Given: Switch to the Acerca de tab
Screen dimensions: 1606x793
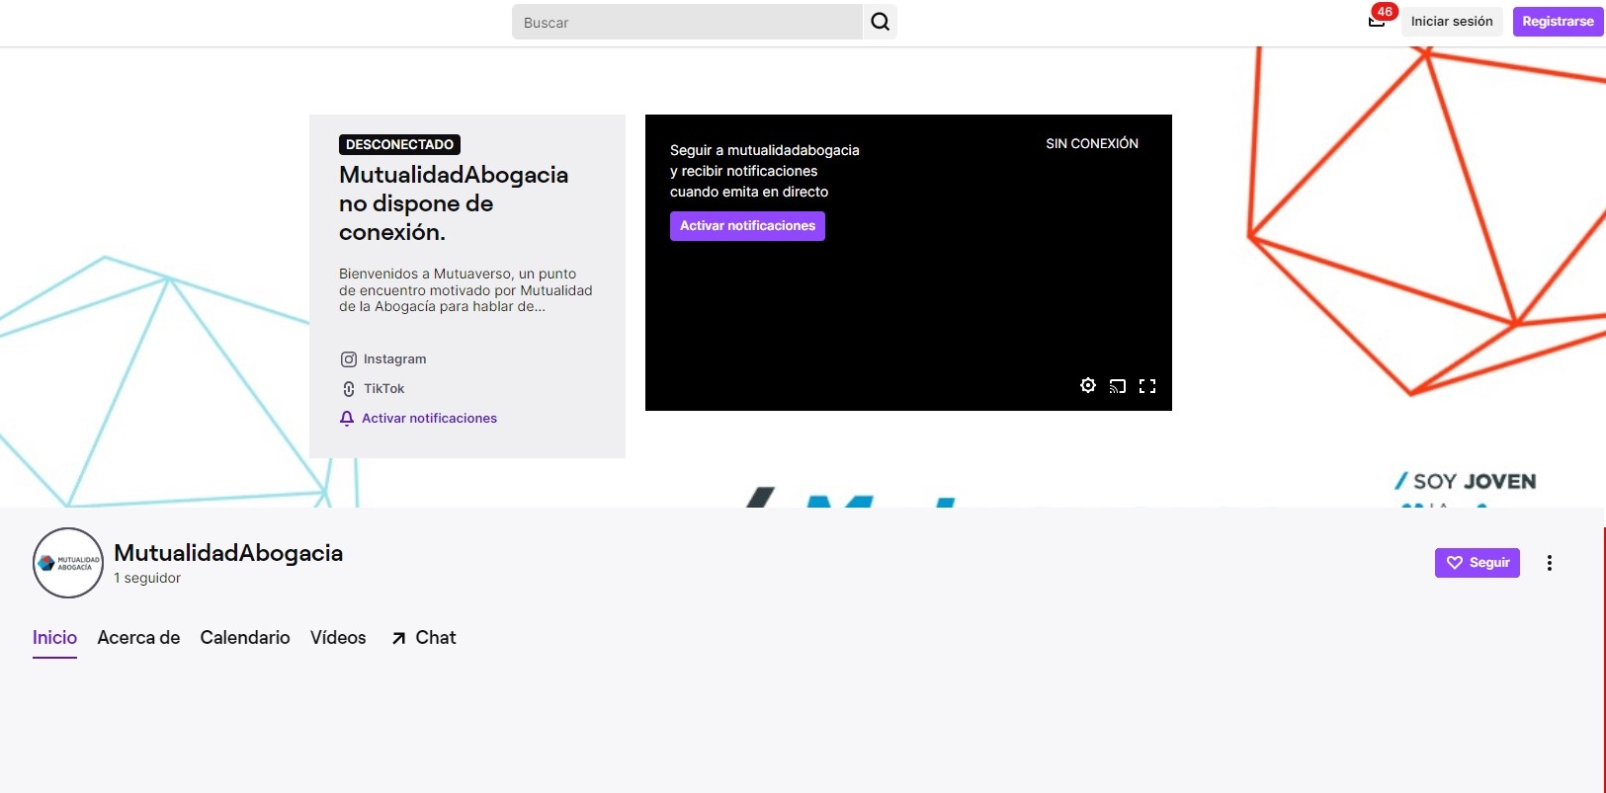Looking at the screenshot, I should coord(138,638).
